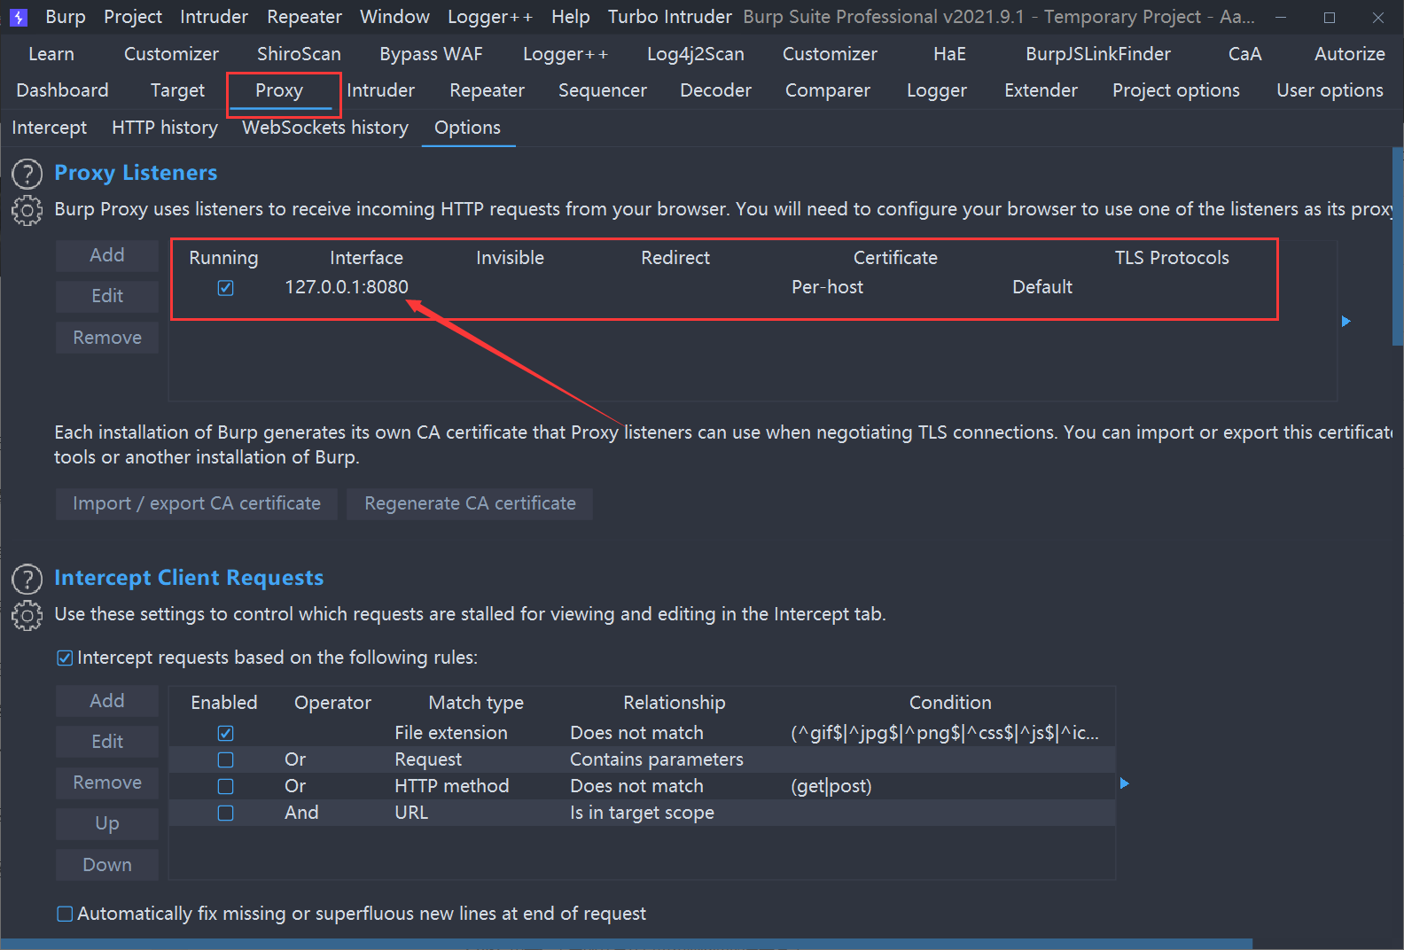The width and height of the screenshot is (1404, 950).
Task: Open help for Proxy Listeners section
Action: click(x=27, y=174)
